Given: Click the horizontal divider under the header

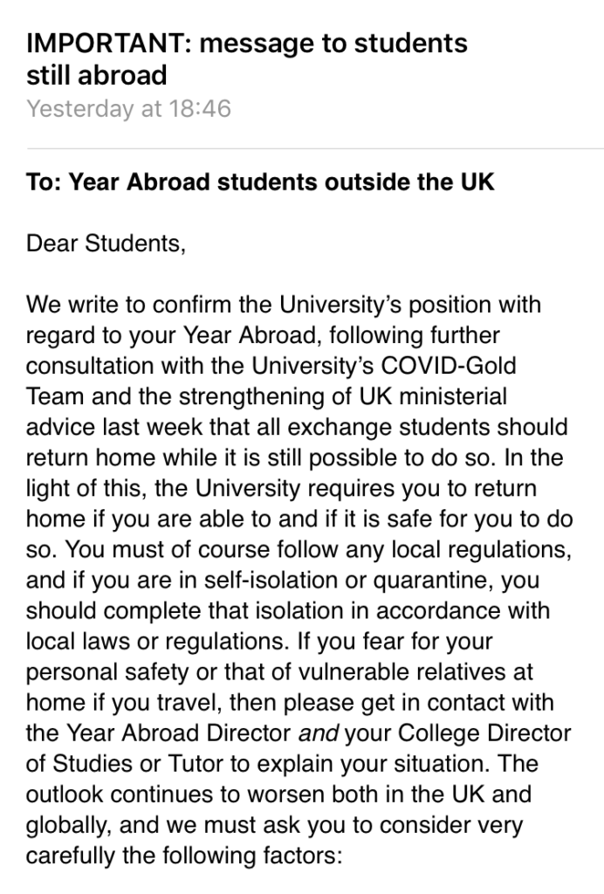Looking at the screenshot, I should tap(315, 148).
